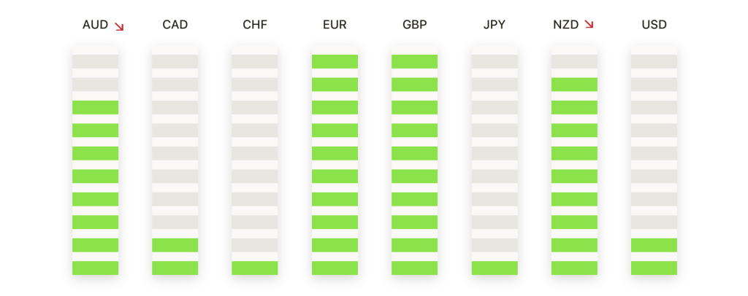Select the single green segment in CHF bar
This screenshot has width=748, height=296.
[x=255, y=268]
